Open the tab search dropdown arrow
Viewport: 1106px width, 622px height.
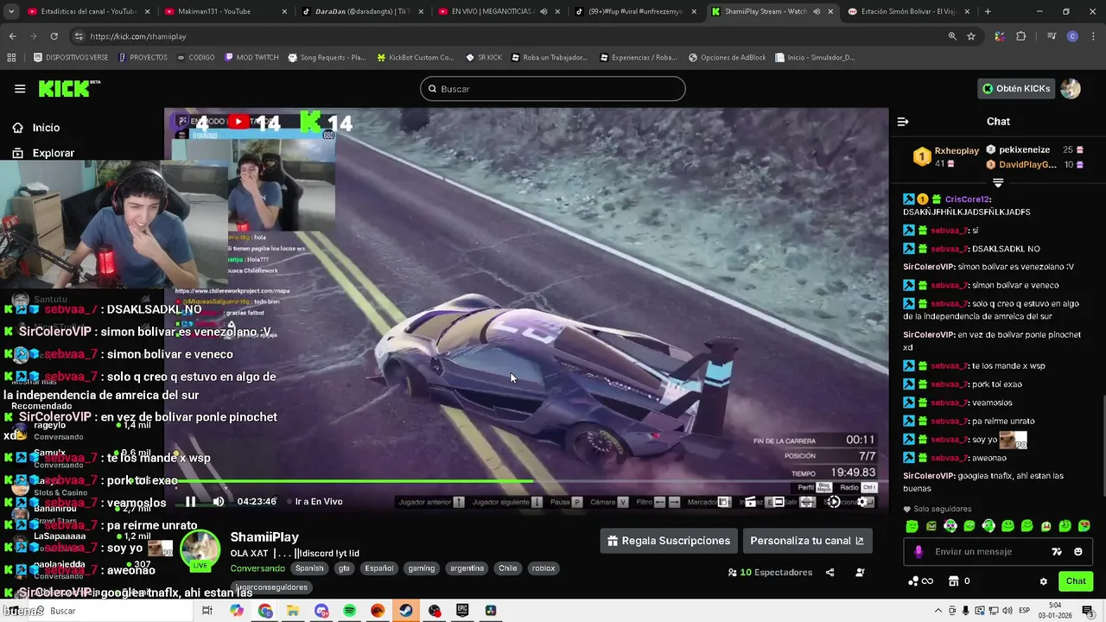click(x=11, y=11)
